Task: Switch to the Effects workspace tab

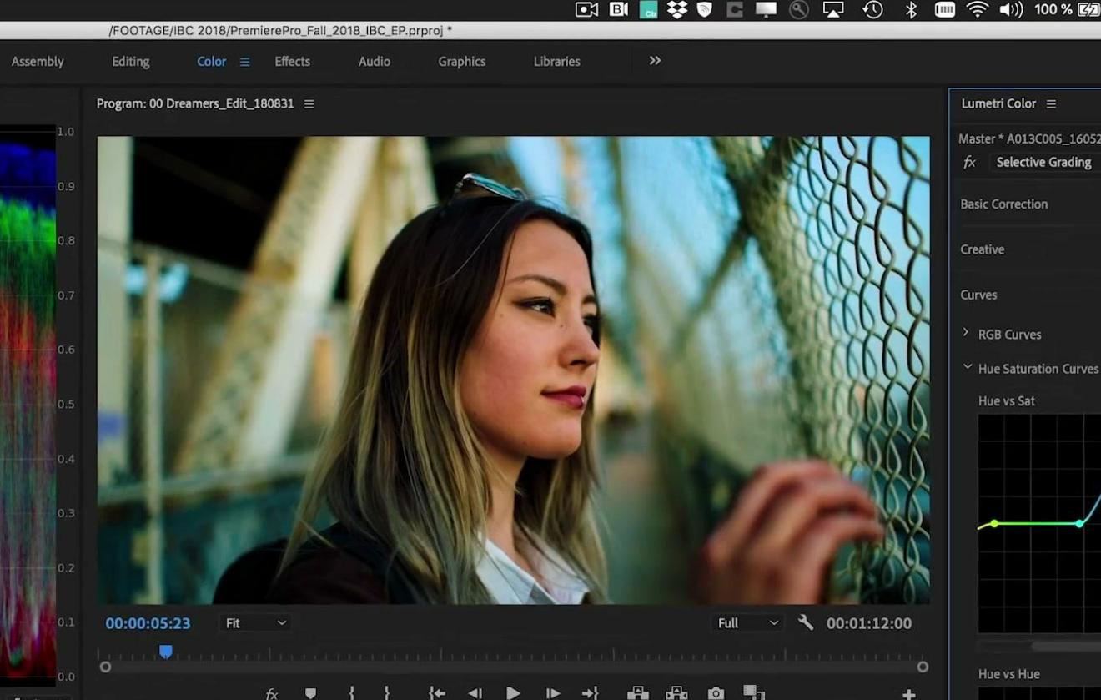Action: click(292, 62)
